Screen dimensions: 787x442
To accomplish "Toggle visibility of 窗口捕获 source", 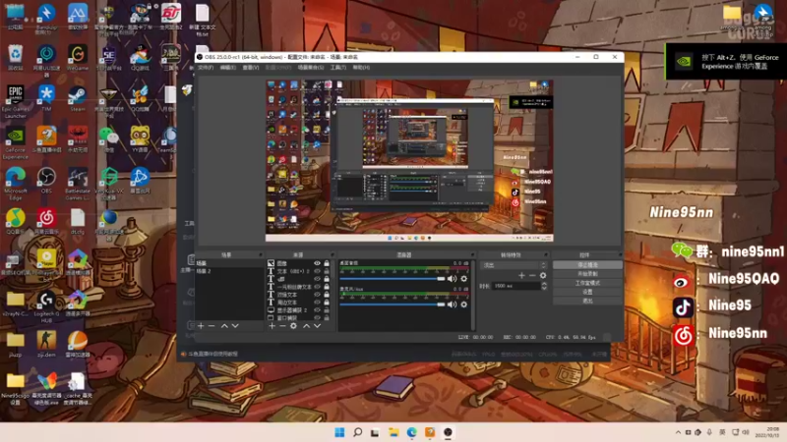I will click(x=317, y=317).
